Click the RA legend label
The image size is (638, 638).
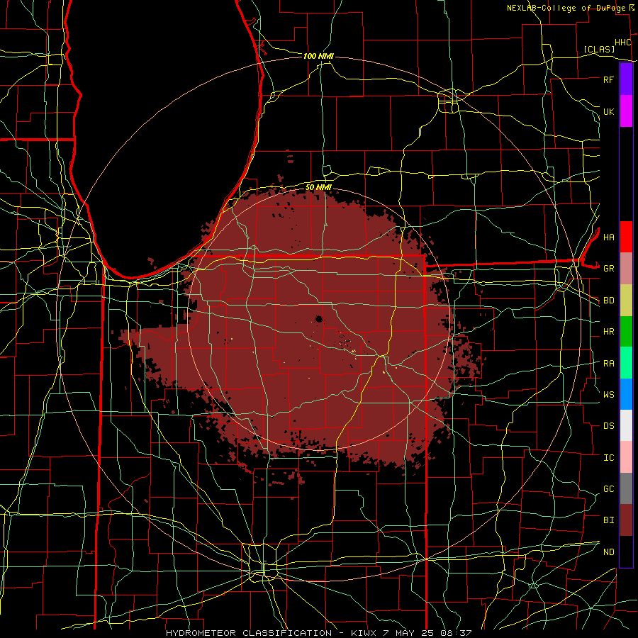(608, 364)
